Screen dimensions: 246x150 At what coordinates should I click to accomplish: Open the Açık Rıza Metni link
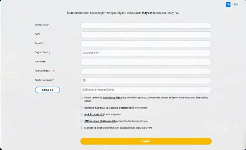coord(93,114)
